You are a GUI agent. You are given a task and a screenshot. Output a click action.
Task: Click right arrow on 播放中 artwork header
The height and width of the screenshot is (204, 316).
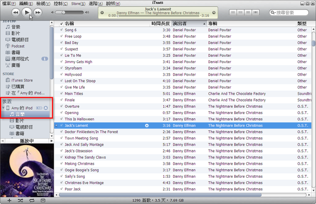(x=52, y=141)
